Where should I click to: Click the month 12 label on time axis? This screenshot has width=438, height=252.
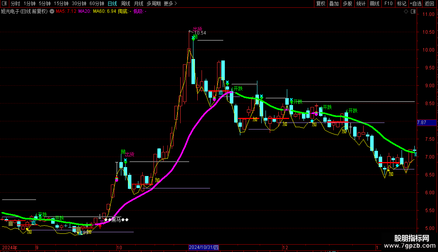click(285, 248)
